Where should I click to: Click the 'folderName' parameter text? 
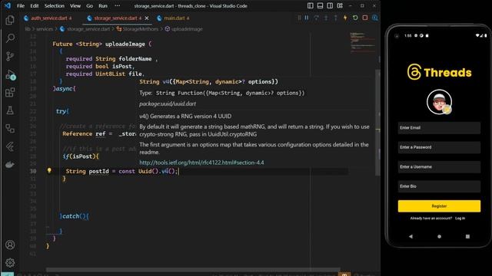135,59
